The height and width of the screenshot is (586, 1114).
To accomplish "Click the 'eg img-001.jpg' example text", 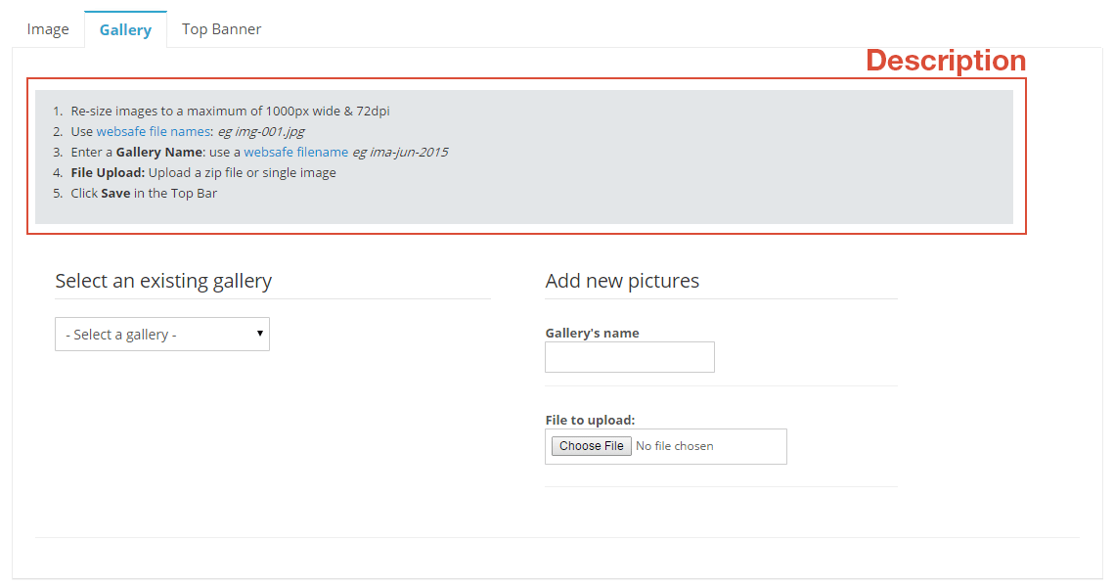I will 261,131.
